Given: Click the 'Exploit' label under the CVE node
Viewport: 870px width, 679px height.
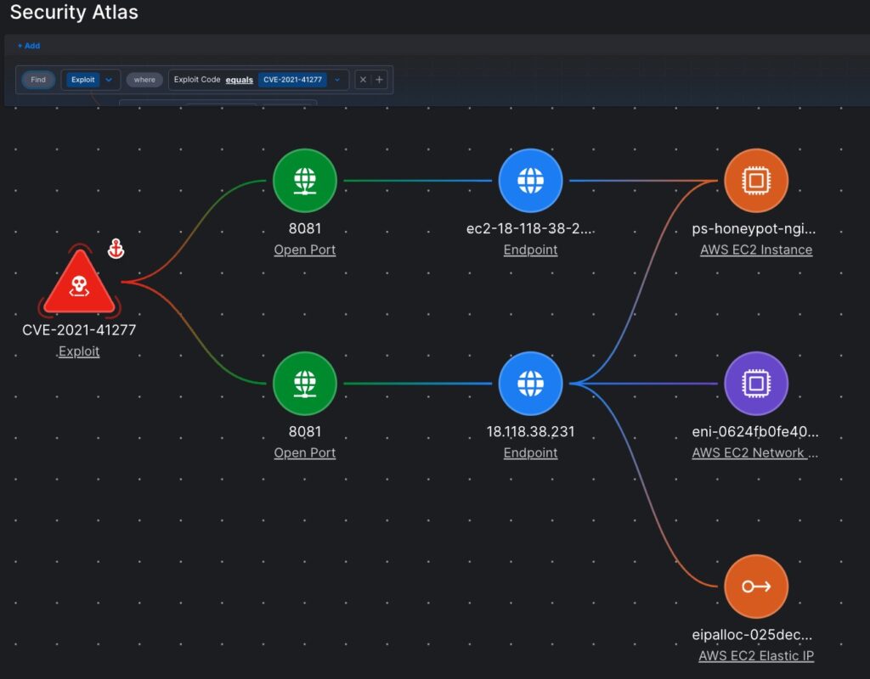Looking at the screenshot, I should [79, 351].
